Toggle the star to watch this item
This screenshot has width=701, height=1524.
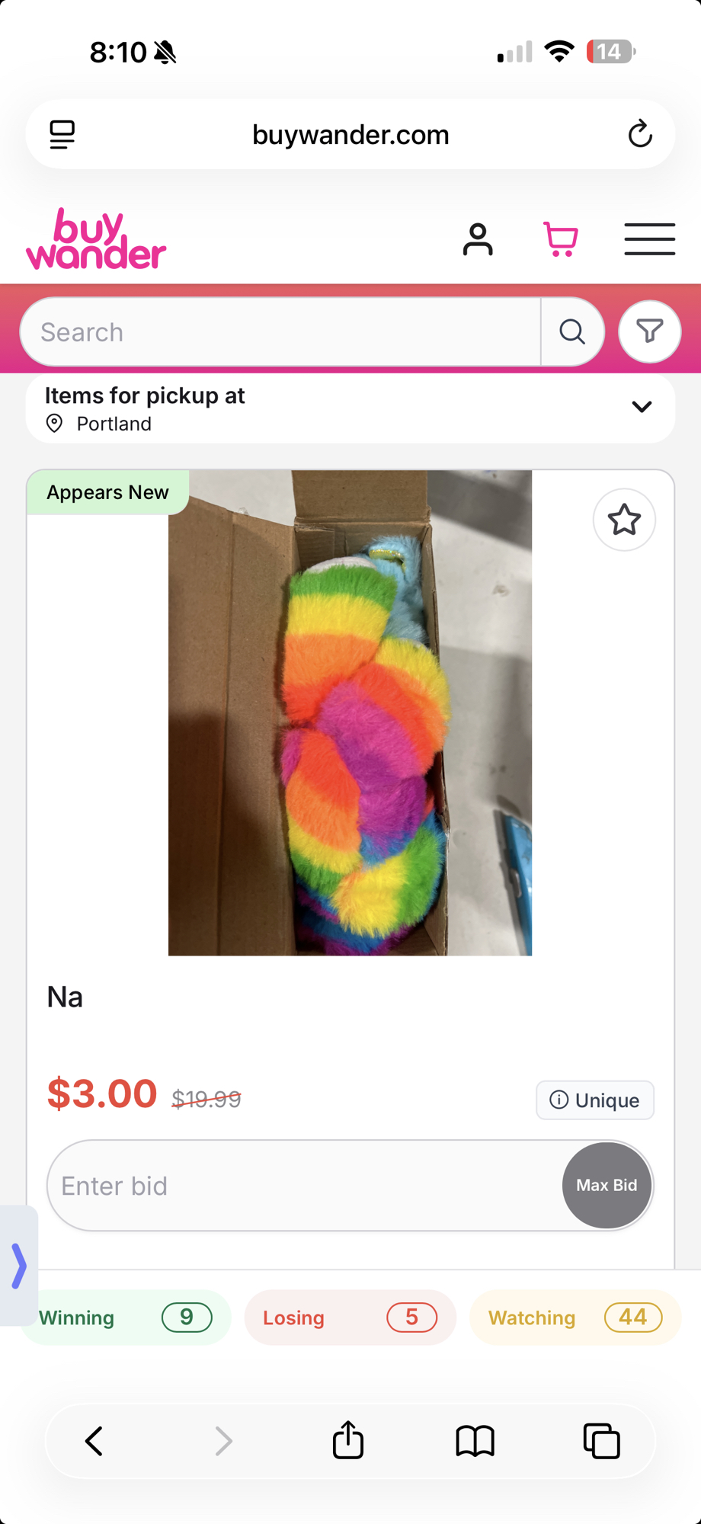(x=624, y=520)
